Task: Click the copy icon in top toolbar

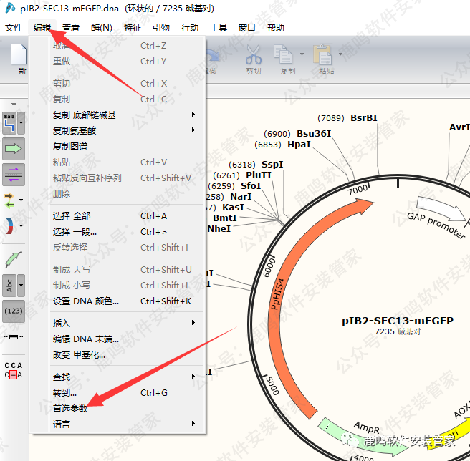Action: (284, 56)
